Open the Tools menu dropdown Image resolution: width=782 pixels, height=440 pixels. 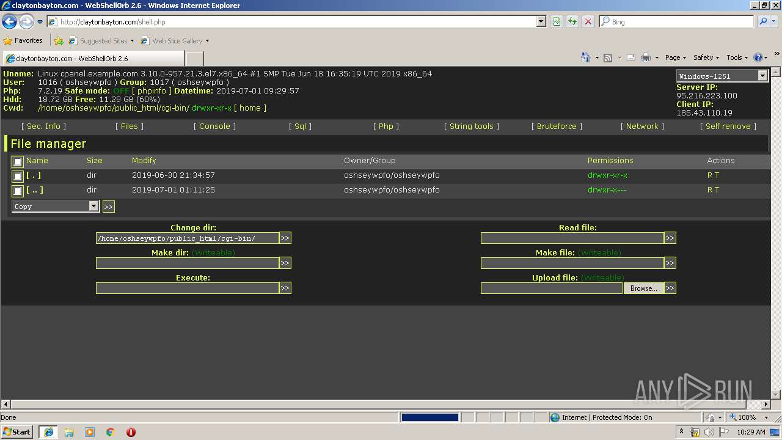click(x=736, y=57)
